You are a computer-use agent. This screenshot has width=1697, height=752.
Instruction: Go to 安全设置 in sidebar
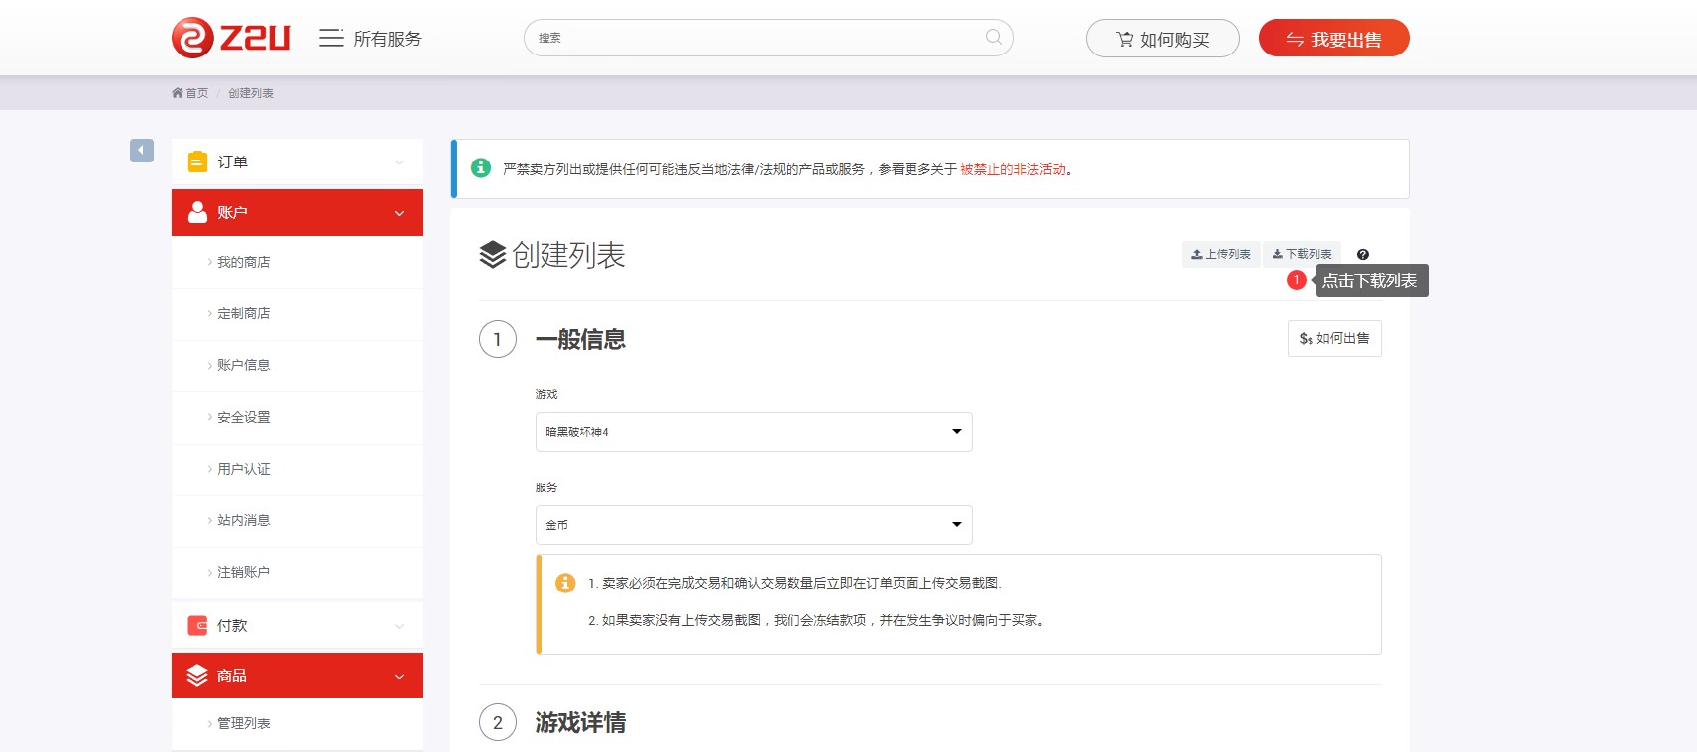click(244, 417)
